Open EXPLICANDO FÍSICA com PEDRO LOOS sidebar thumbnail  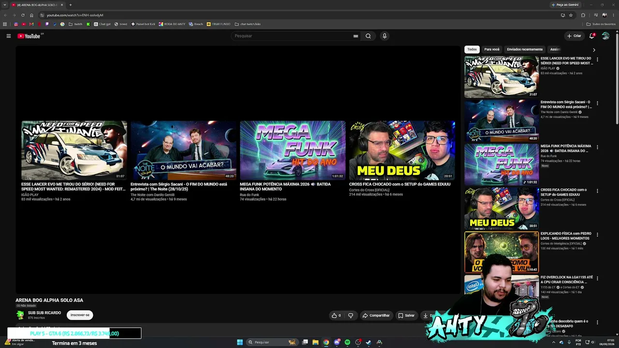[501, 252]
